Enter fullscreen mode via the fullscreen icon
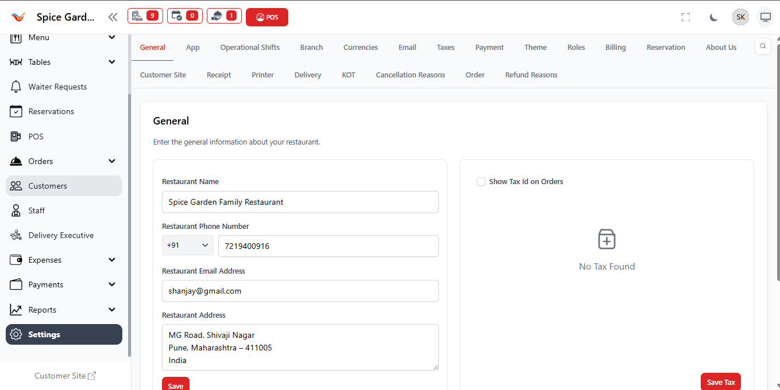 pyautogui.click(x=686, y=17)
